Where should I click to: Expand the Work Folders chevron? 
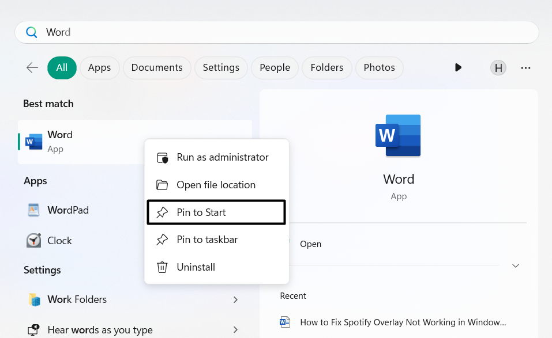(x=235, y=299)
